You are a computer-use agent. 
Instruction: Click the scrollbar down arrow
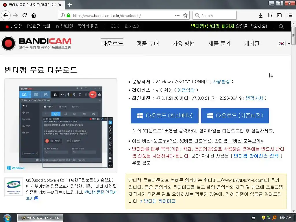tap(293, 211)
